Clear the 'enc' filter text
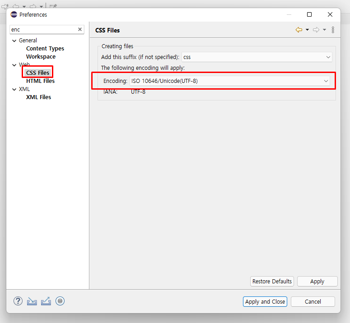This screenshot has height=323, width=350. click(x=79, y=29)
